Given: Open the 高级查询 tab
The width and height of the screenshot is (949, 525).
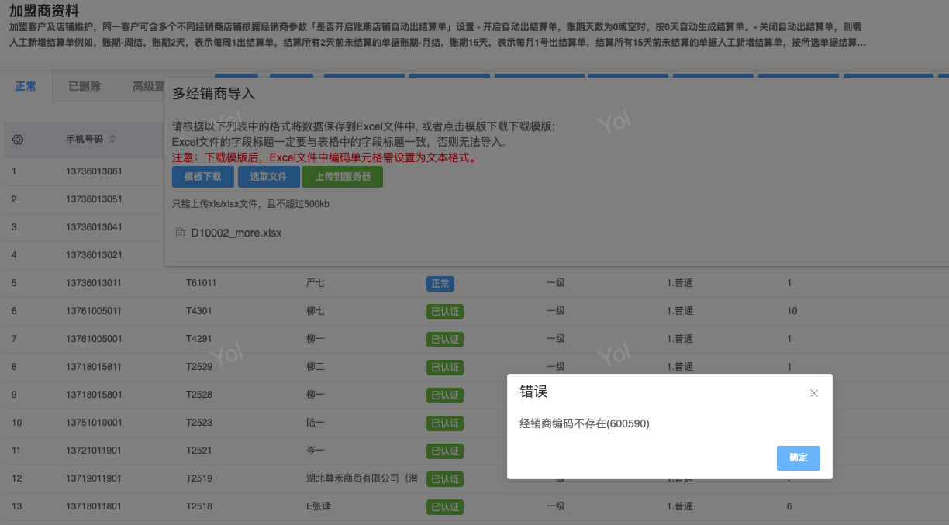Looking at the screenshot, I should [147, 86].
